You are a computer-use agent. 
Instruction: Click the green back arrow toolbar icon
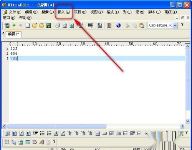14,25
